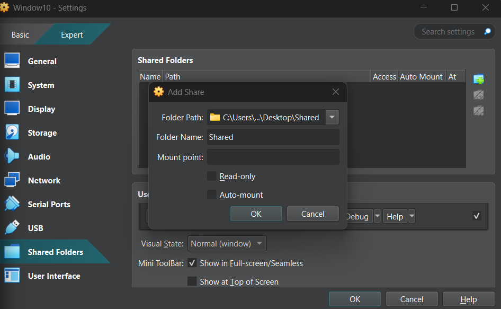
Task: Click the Storage disk icon in sidebar
Action: [x=12, y=132]
